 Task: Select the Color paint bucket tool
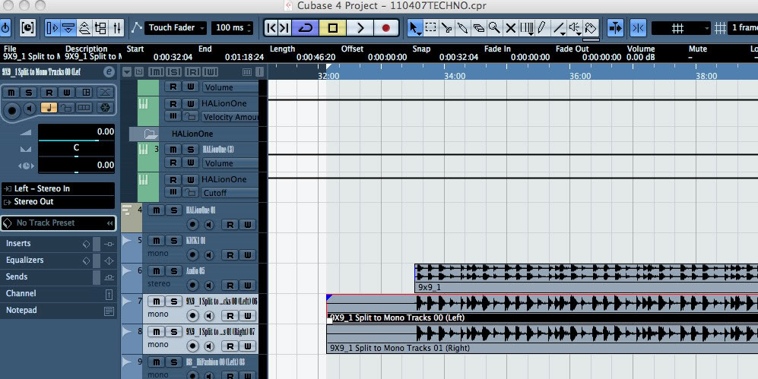click(591, 28)
